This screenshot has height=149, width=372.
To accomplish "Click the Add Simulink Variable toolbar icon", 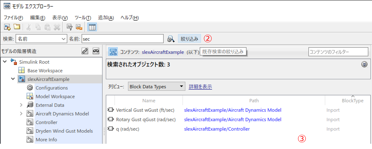I will pos(7,27).
